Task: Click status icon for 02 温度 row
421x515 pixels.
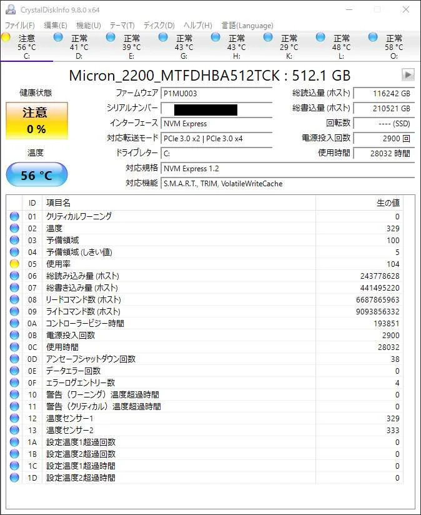Action: 14,228
